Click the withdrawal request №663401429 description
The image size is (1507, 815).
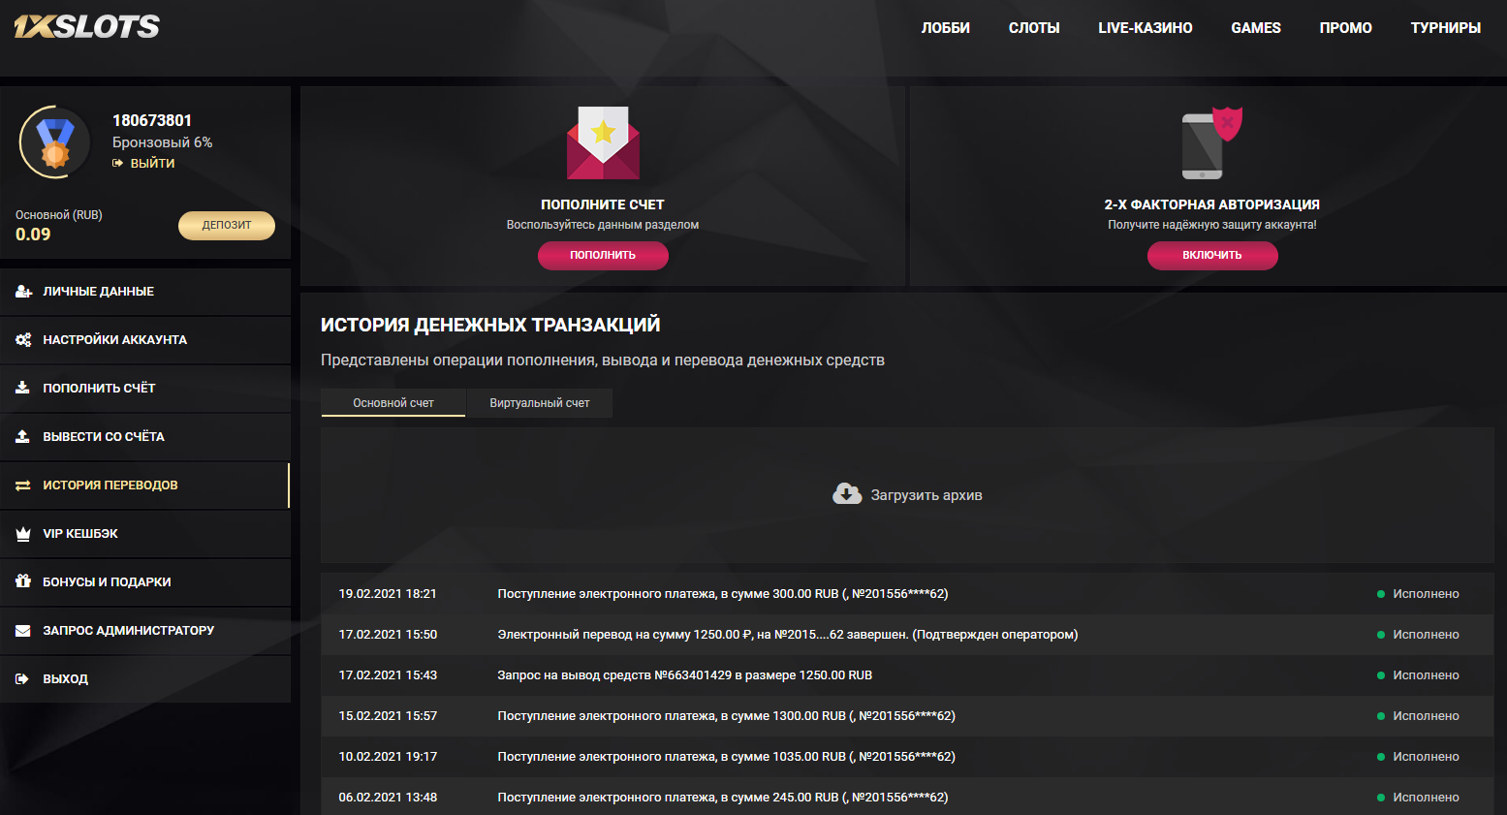click(685, 675)
